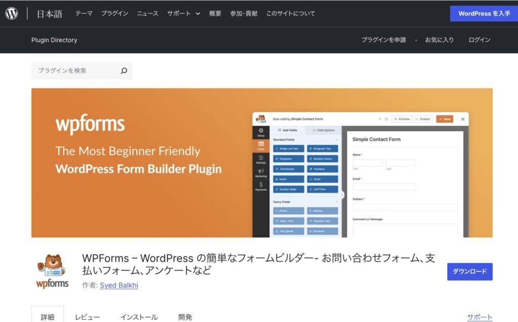Click the Settings sliders icon in banner

click(x=261, y=159)
